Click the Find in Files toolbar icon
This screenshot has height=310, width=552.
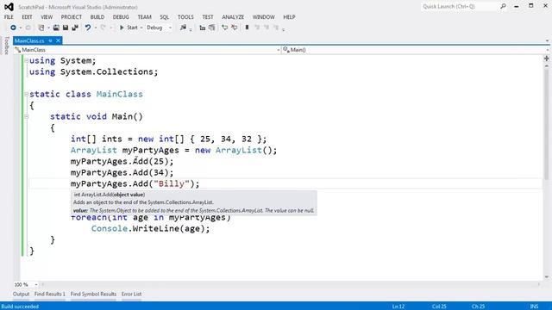(183, 28)
